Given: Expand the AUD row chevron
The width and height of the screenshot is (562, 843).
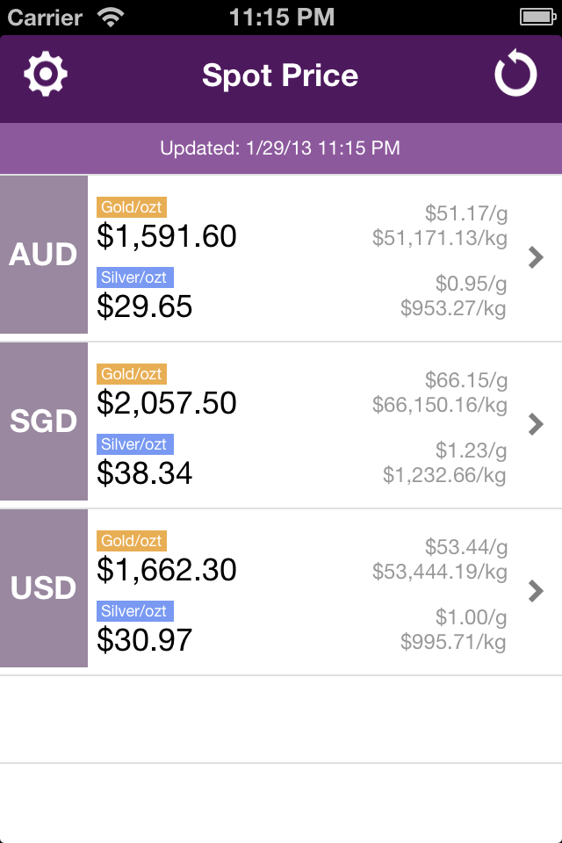Looking at the screenshot, I should coord(535,256).
